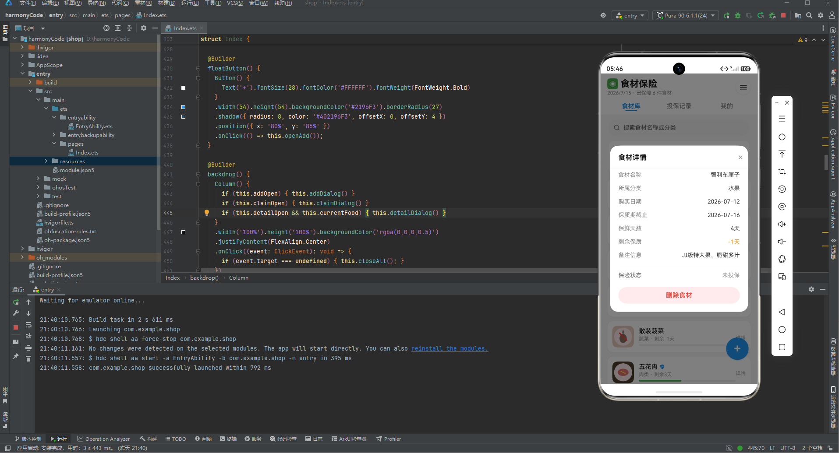839x453 pixels.
Task: Expand all icon in project panel header
Action: [x=118, y=28]
